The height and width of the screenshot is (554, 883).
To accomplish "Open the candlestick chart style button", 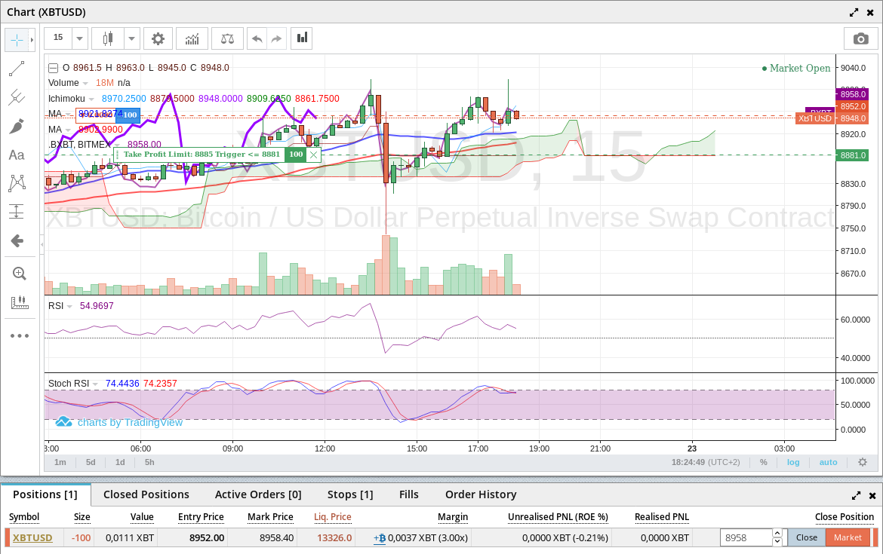I will 108,38.
